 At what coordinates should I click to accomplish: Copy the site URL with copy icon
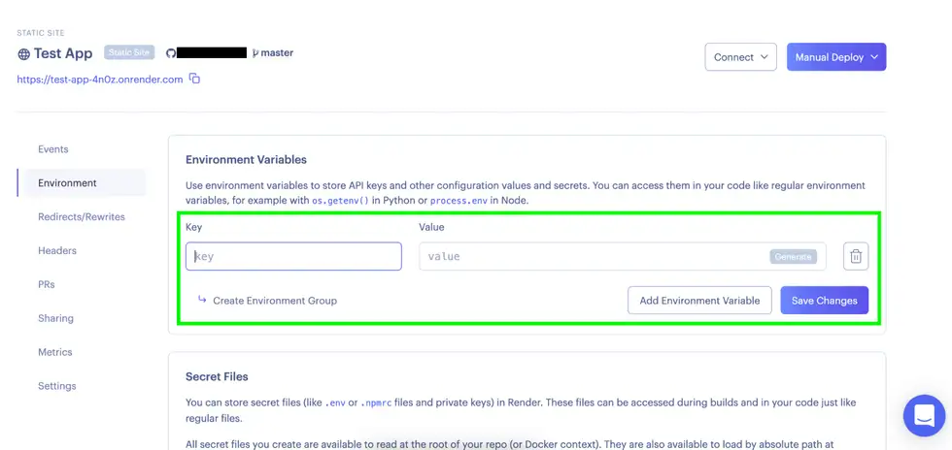click(194, 79)
